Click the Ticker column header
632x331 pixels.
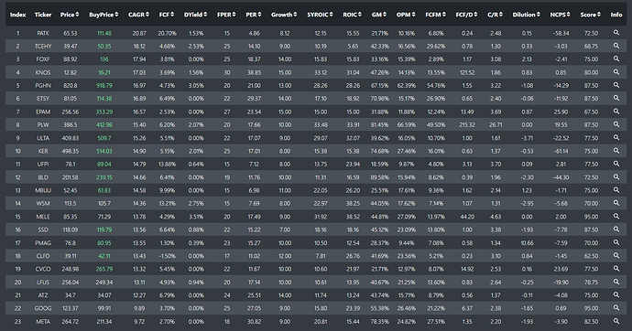coord(43,15)
